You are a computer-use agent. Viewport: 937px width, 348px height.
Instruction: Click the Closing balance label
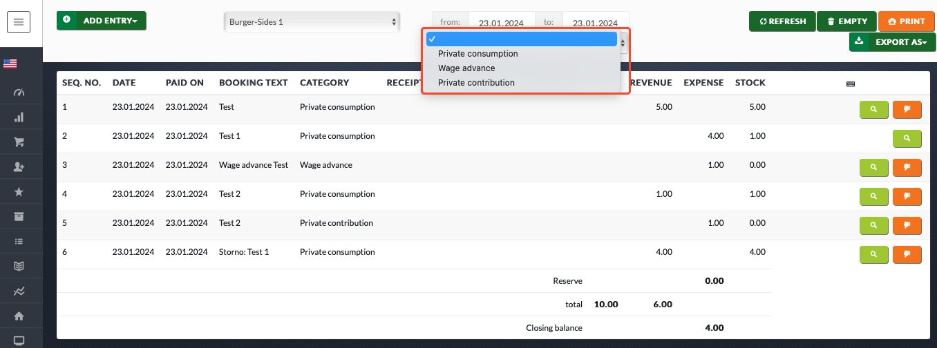pyautogui.click(x=554, y=329)
